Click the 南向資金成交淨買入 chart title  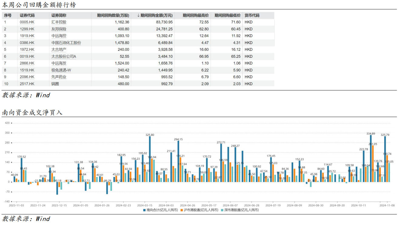32,112
